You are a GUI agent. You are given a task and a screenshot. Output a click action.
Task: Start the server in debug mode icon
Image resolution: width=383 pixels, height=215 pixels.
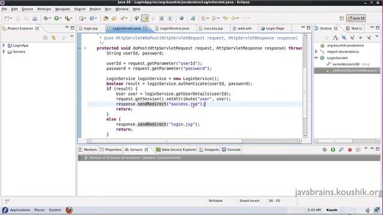point(324,150)
